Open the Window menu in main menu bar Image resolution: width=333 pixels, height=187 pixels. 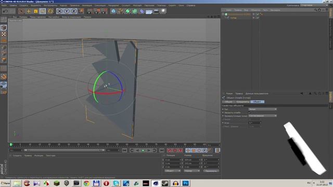pyautogui.click(x=181, y=6)
